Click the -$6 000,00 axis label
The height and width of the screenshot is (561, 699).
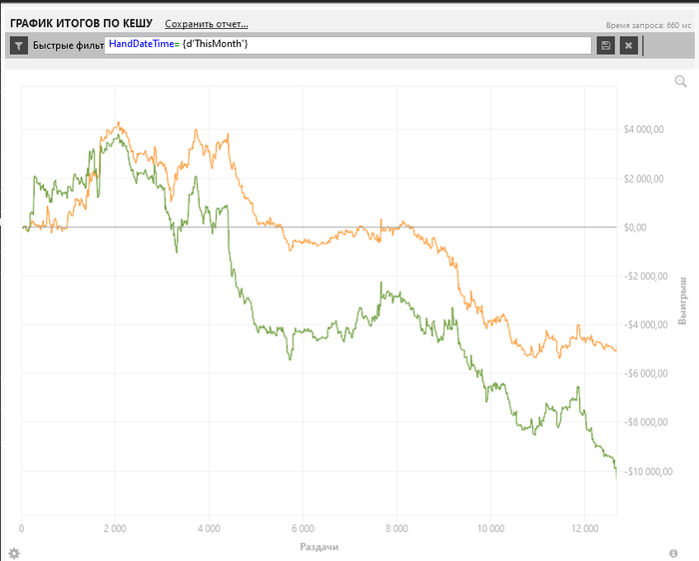point(646,373)
